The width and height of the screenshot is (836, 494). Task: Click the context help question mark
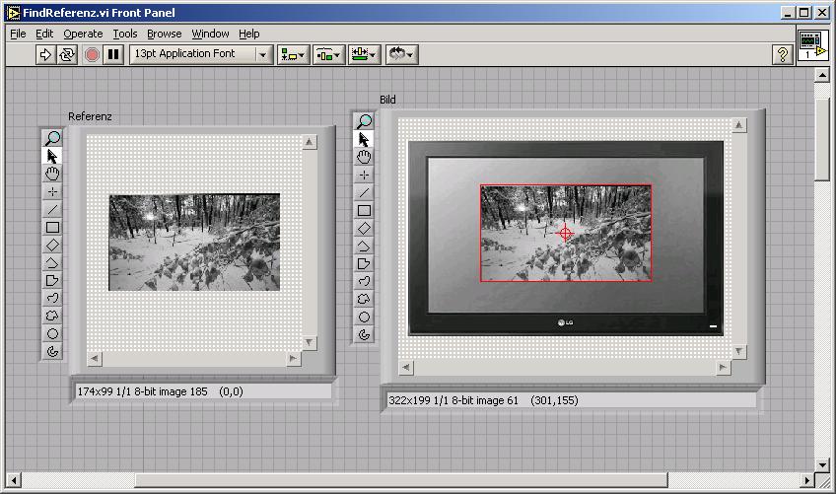tap(783, 55)
